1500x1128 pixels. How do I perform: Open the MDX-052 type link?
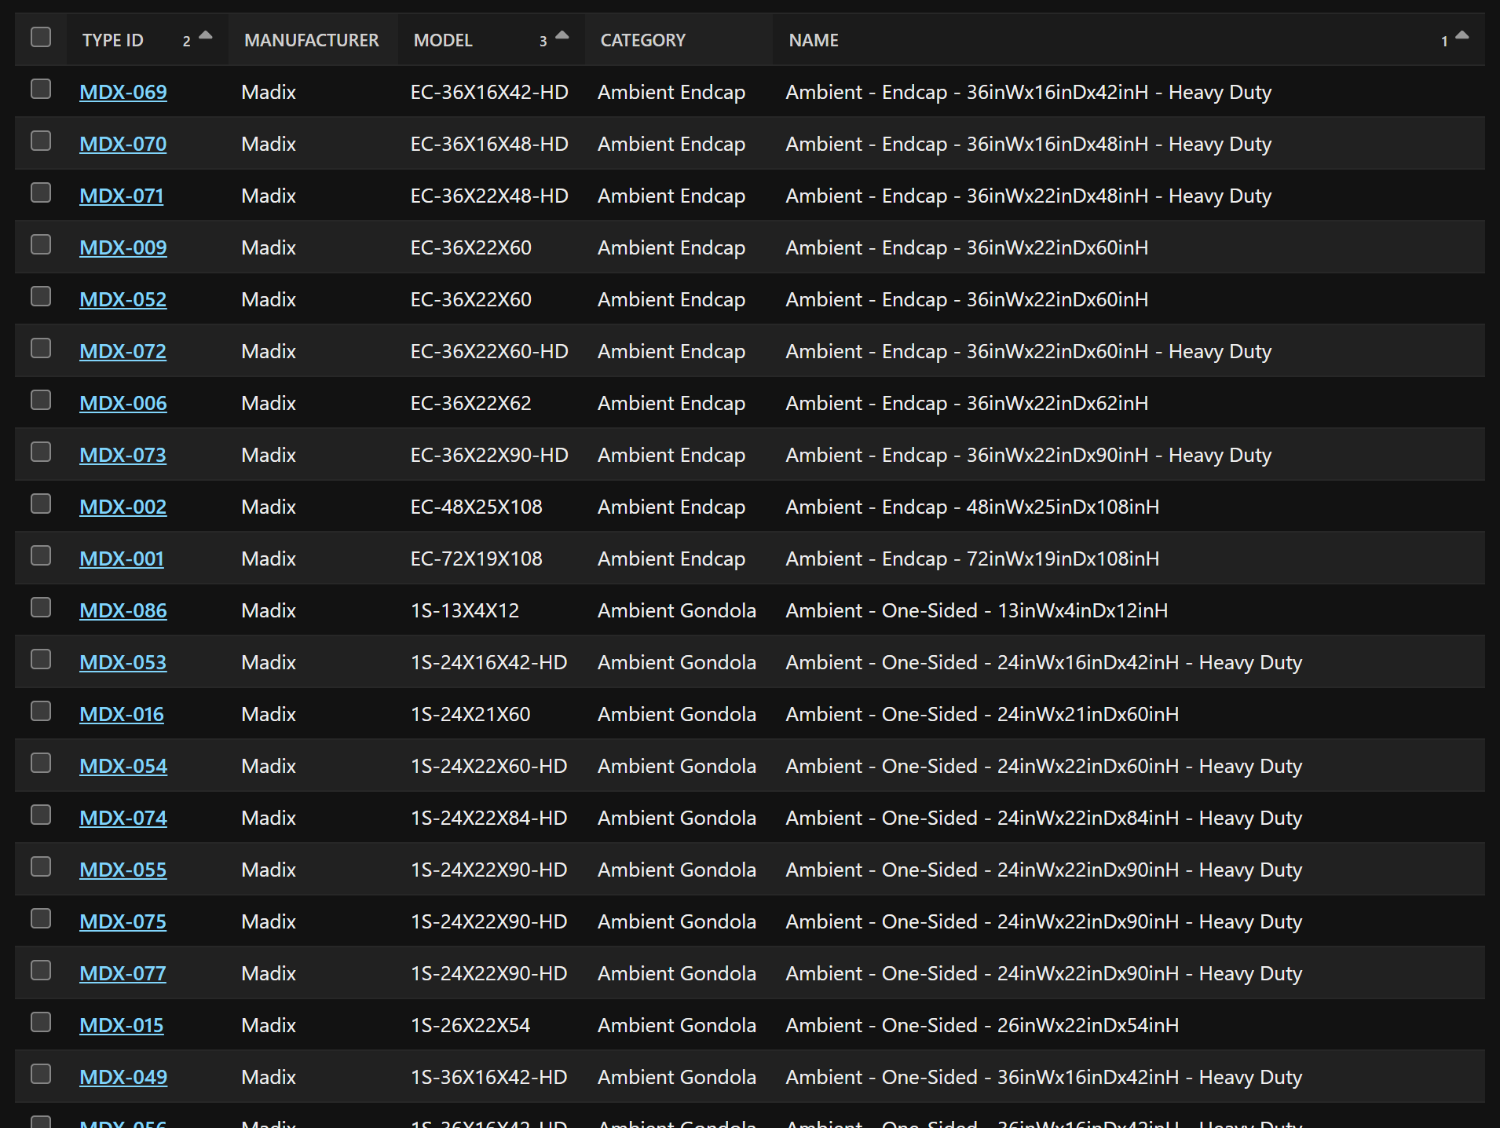(123, 300)
